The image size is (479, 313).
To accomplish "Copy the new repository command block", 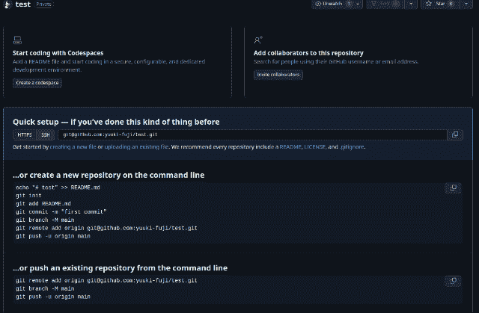I will click(453, 188).
